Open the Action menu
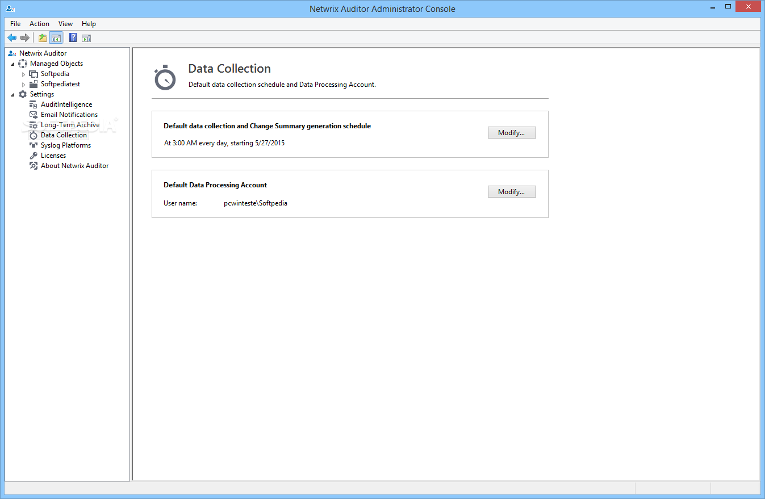 click(39, 24)
